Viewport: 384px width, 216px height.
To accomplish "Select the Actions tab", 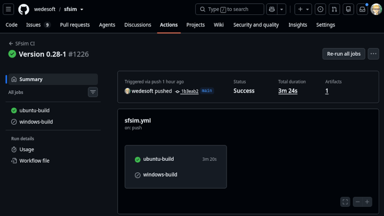I will pos(169,25).
